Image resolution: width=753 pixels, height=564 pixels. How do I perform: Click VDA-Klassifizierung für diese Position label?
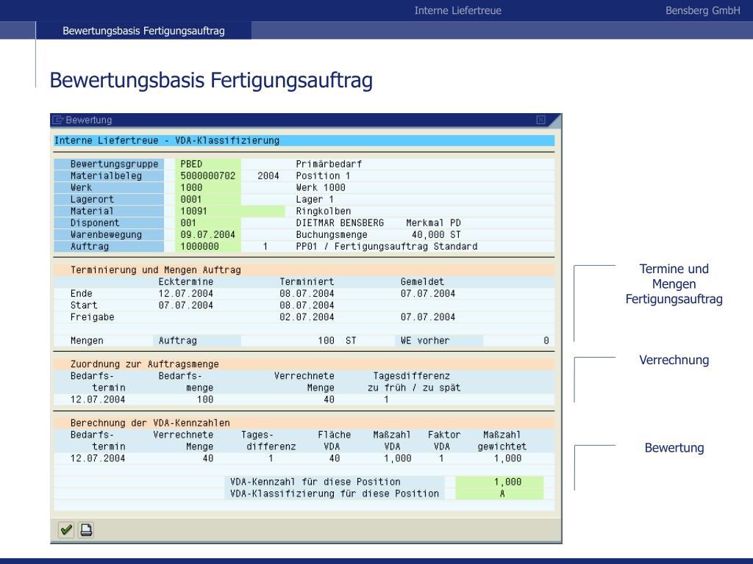click(335, 493)
